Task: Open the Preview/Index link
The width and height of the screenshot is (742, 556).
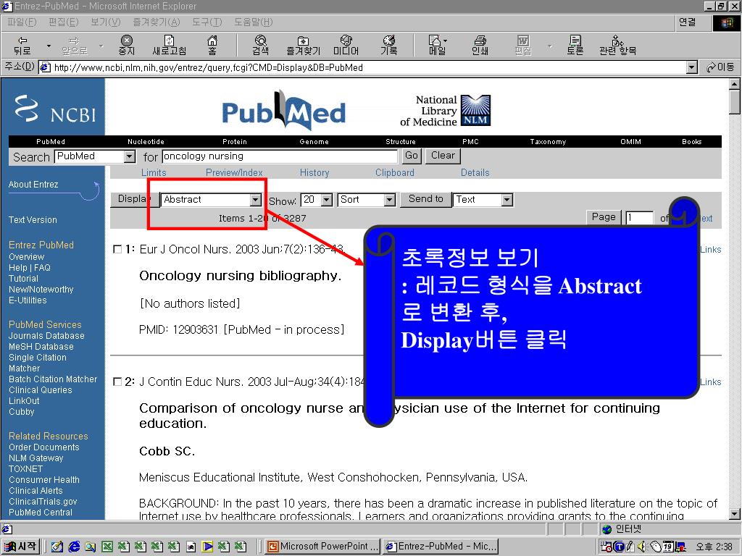Action: pos(234,172)
